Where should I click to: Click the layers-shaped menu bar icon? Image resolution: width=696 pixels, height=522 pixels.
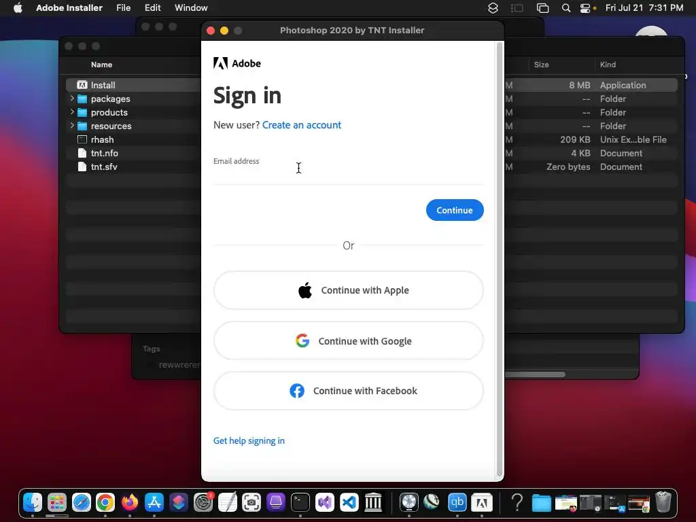pos(493,8)
